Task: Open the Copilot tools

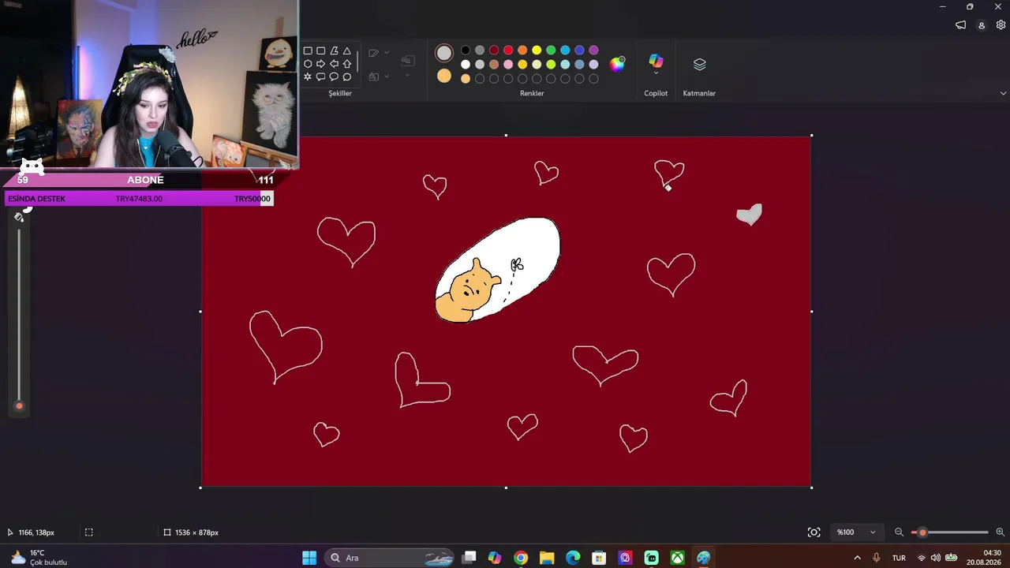Action: (656, 62)
